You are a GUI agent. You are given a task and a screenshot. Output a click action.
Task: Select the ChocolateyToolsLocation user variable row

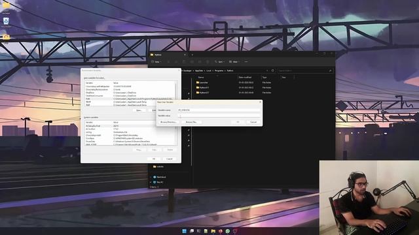(130, 89)
